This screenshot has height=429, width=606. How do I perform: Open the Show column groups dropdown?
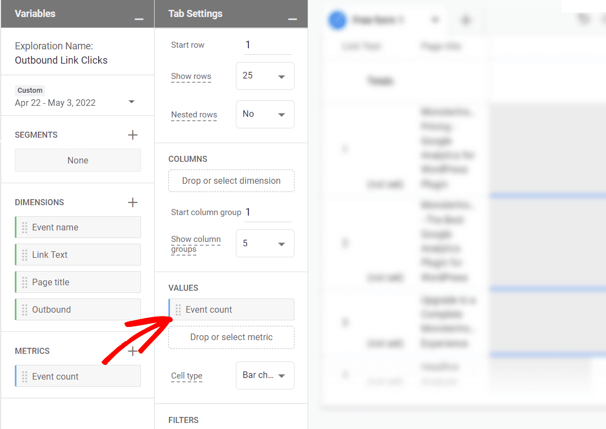(x=265, y=243)
